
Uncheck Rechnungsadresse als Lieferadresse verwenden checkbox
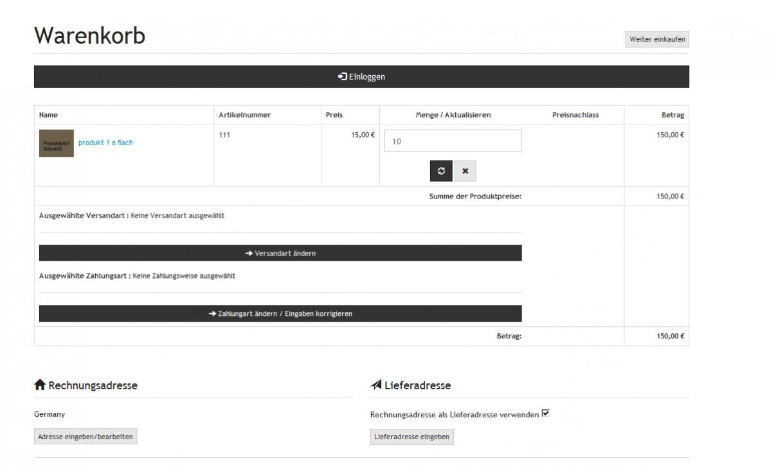pyautogui.click(x=546, y=413)
